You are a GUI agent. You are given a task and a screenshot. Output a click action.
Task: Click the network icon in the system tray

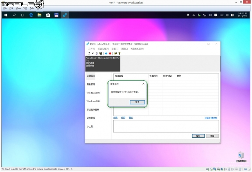205,15
